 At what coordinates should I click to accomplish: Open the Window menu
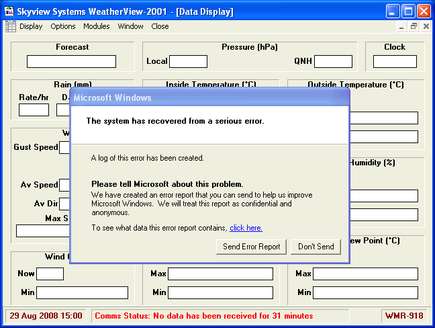click(x=130, y=26)
